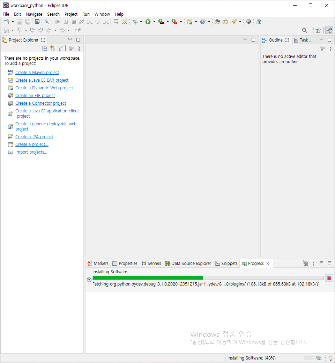Toggle Use Step Filters icon
Screen dimensions: 335x363
[125, 22]
